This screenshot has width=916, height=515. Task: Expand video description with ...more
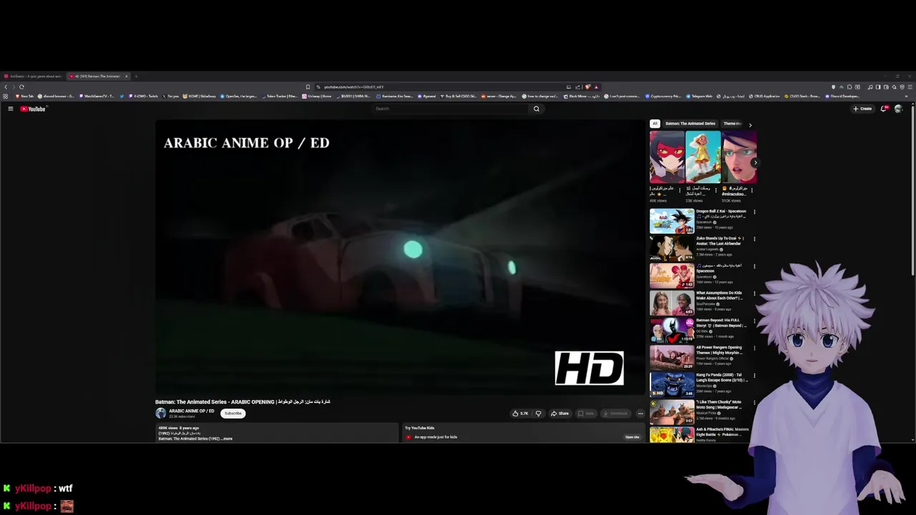[226, 438]
